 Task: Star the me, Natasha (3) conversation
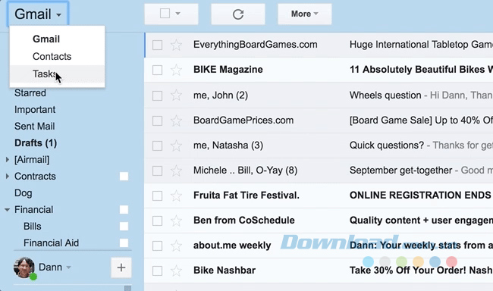point(176,145)
